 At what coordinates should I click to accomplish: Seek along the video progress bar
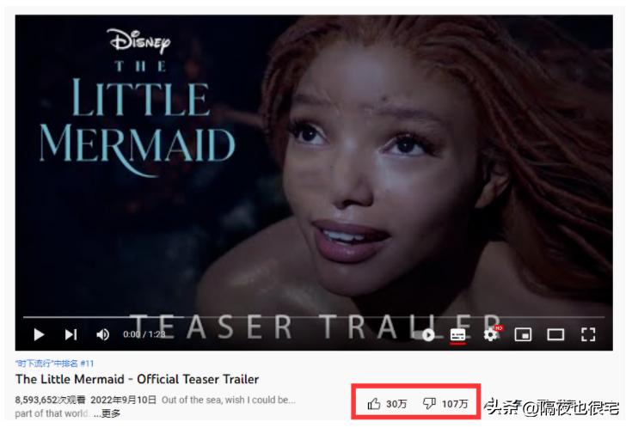314,318
